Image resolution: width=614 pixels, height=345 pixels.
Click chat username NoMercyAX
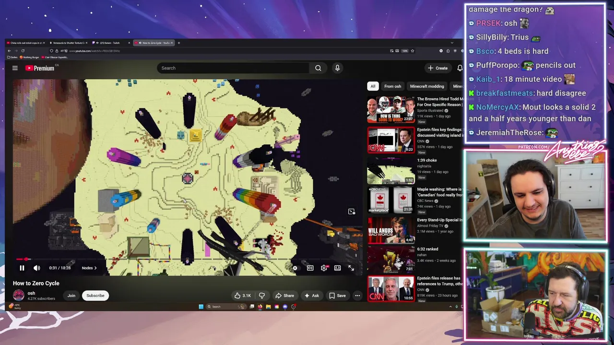[497, 107]
